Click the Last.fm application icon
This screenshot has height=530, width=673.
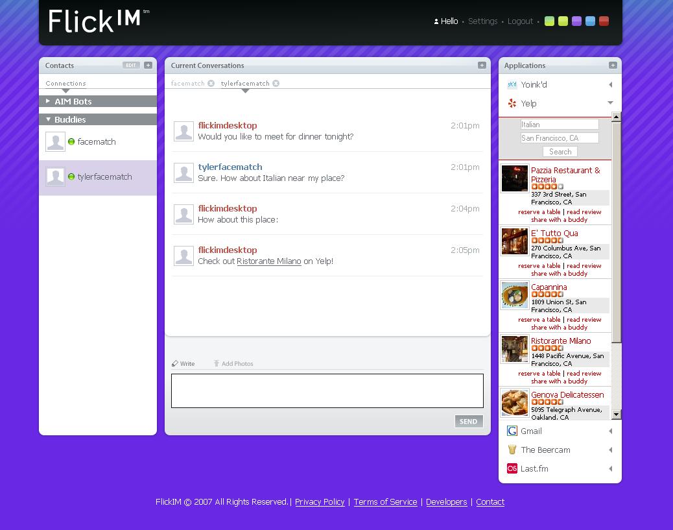pos(512,468)
